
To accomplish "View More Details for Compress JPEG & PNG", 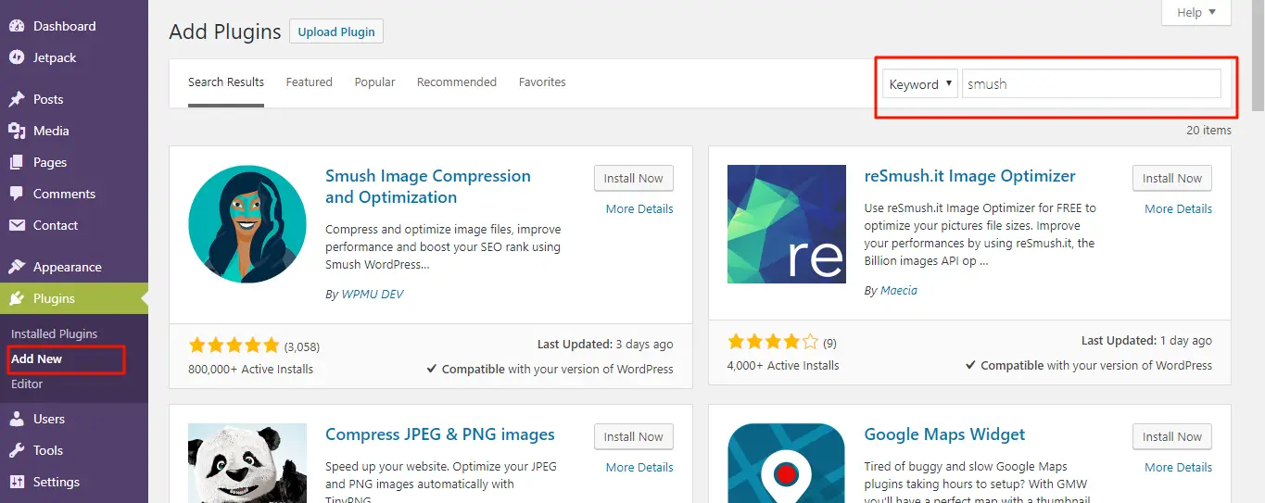I will coord(639,467).
